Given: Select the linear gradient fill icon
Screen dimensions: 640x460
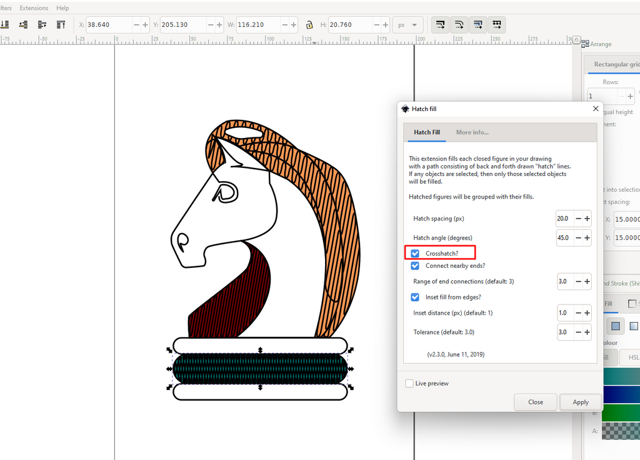Looking at the screenshot, I should (x=634, y=326).
